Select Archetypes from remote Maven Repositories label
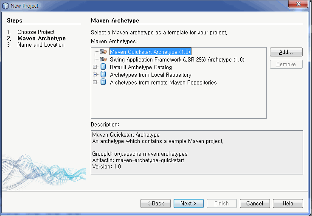312x216 pixels. tap(163, 82)
